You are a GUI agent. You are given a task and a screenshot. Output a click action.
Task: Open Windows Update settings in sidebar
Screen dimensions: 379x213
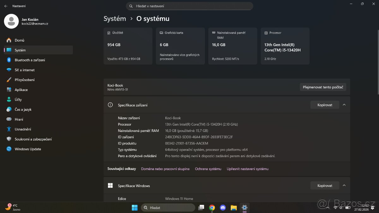click(27, 149)
